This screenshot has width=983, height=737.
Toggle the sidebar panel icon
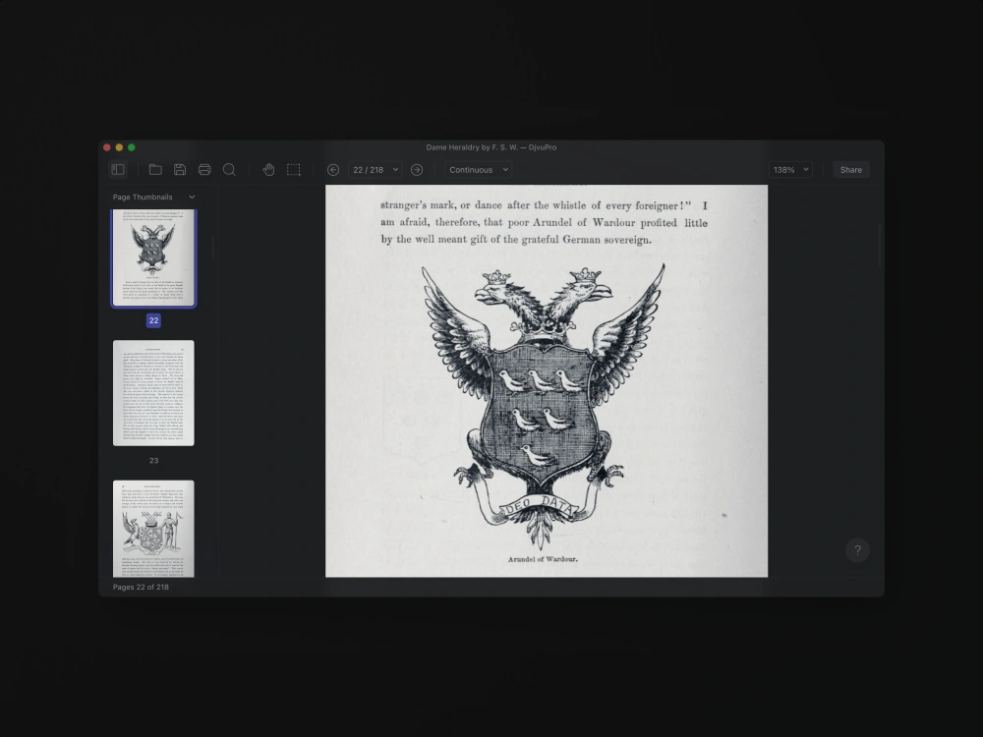point(118,169)
